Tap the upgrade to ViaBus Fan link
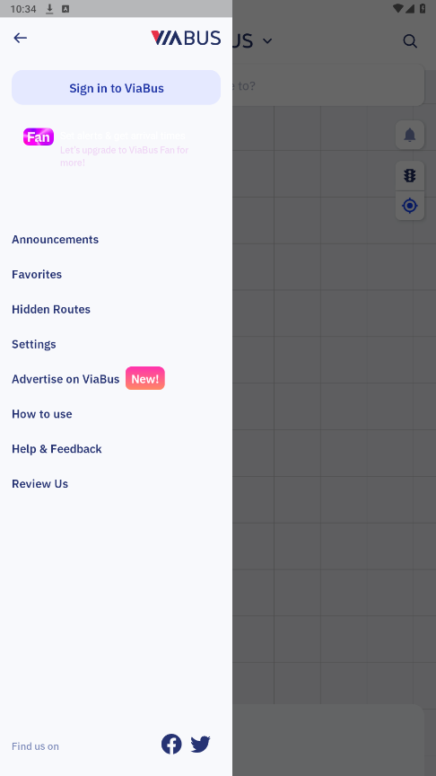The width and height of the screenshot is (436, 776). [x=124, y=156]
